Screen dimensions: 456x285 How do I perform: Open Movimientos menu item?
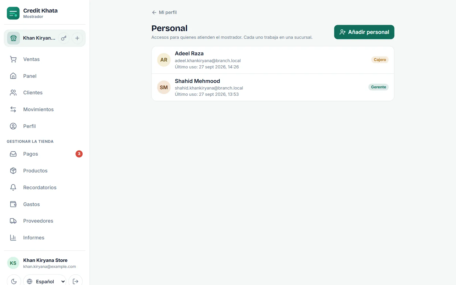pos(45,109)
